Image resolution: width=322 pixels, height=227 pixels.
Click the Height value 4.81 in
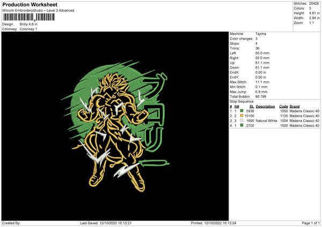(x=314, y=13)
